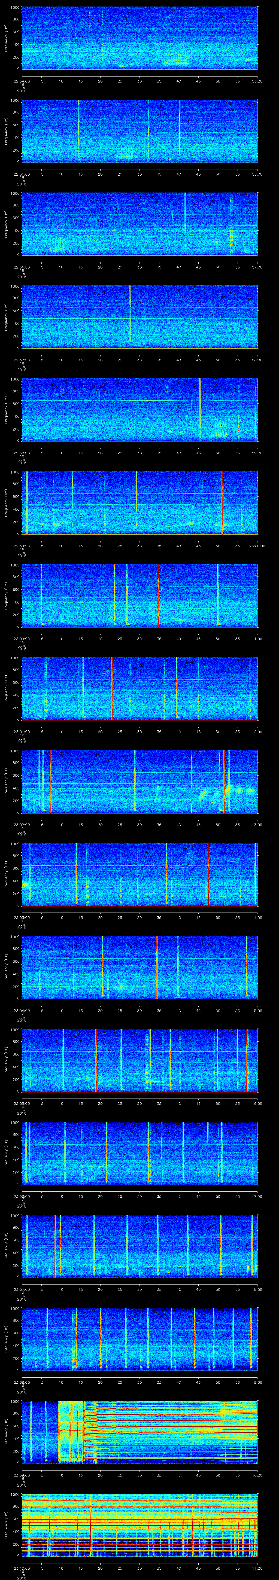Select the 22:55:00 time axis label
The width and height of the screenshot is (279, 1580).
point(22,174)
